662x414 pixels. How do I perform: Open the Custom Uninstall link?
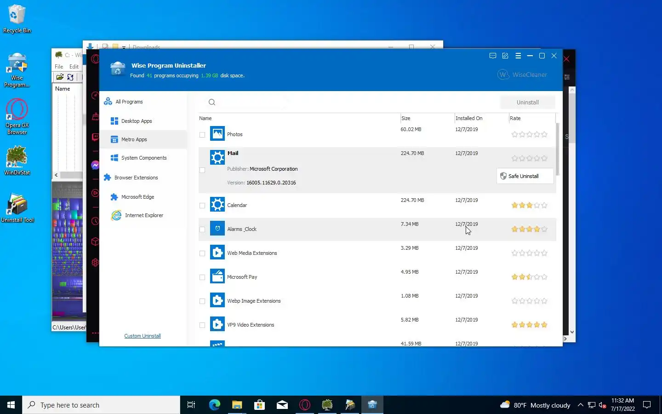143,336
